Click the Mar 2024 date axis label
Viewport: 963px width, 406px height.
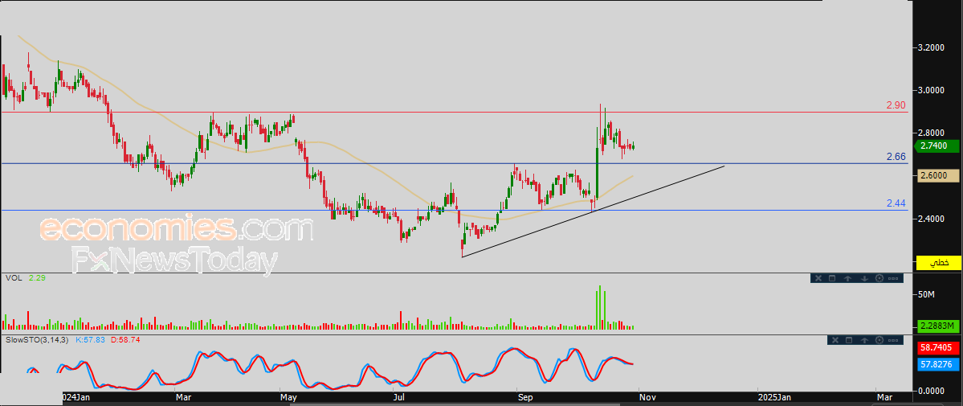(x=183, y=398)
